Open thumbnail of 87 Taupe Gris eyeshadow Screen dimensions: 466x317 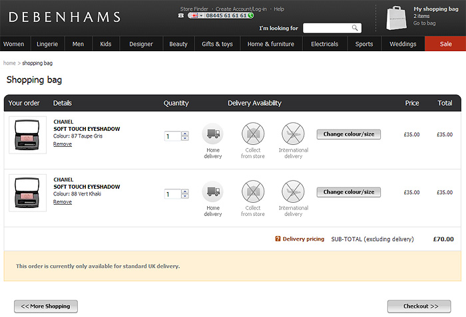point(27,135)
